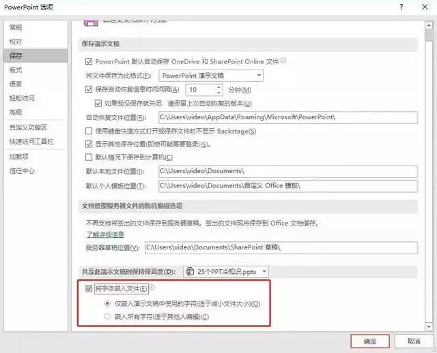The image size is (437, 353).
Task: Select 仅嵌入演示文稿中使用的字符 radio option
Action: [x=107, y=303]
